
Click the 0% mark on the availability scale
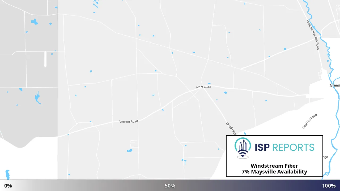8,186
